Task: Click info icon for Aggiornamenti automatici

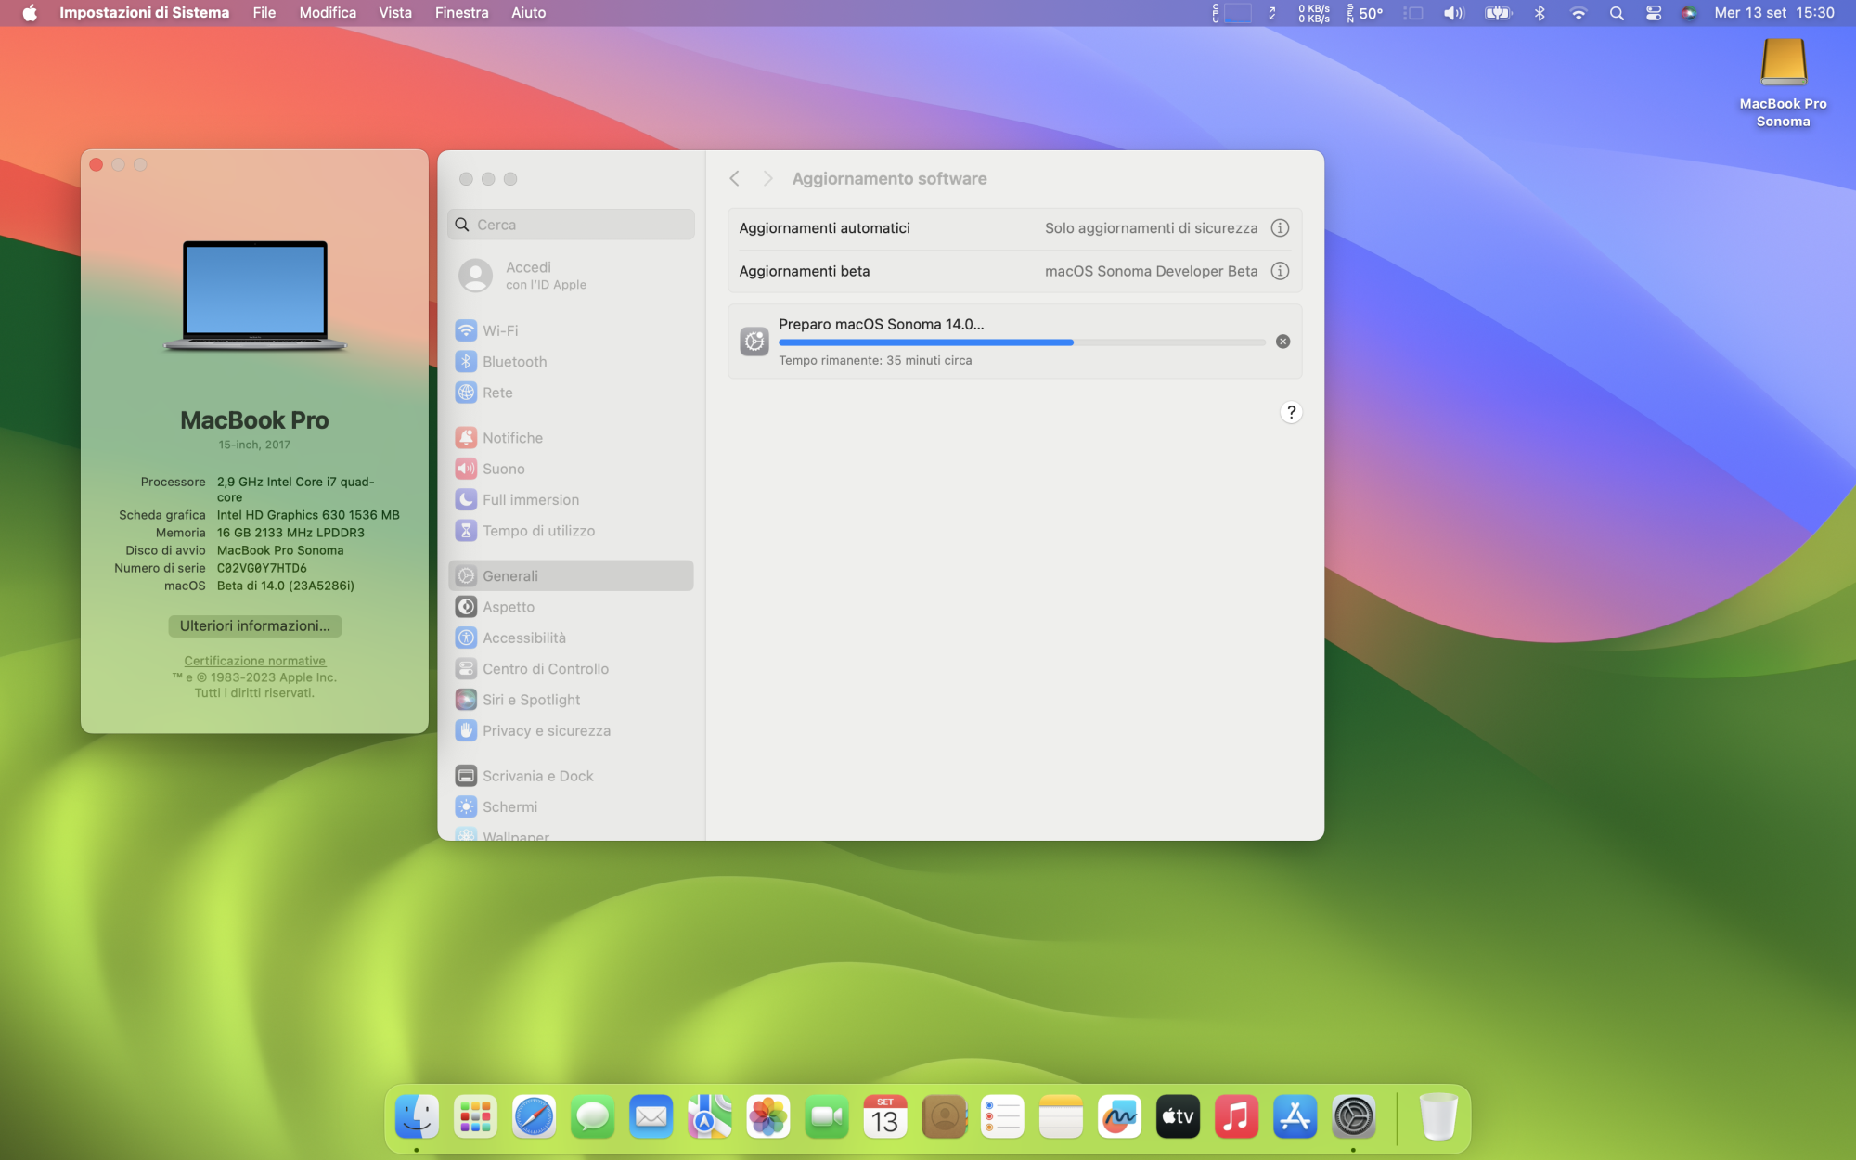Action: [1280, 228]
